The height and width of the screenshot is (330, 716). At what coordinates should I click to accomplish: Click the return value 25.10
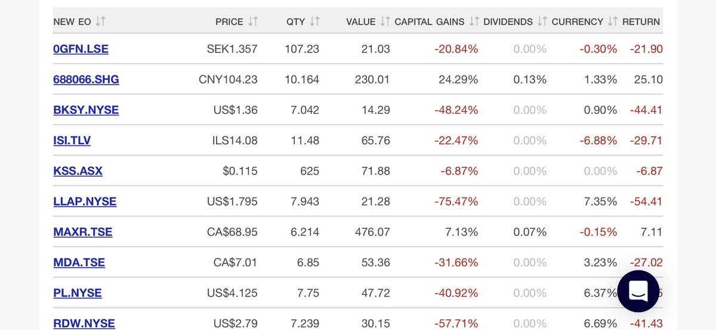649,79
